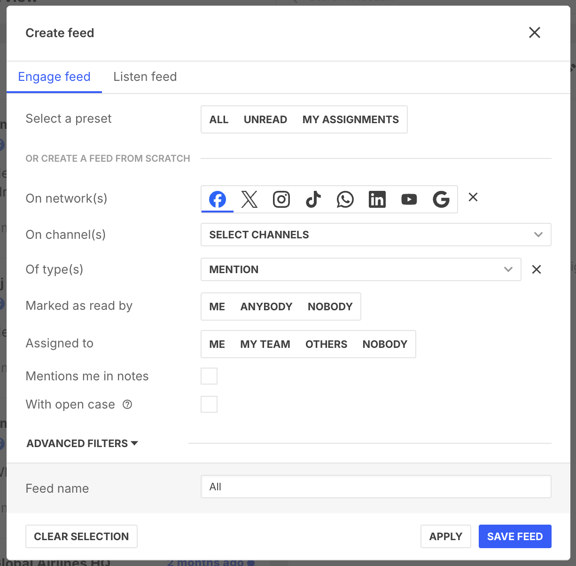This screenshot has width=576, height=566.
Task: Select the YouTube network icon
Action: pos(409,199)
